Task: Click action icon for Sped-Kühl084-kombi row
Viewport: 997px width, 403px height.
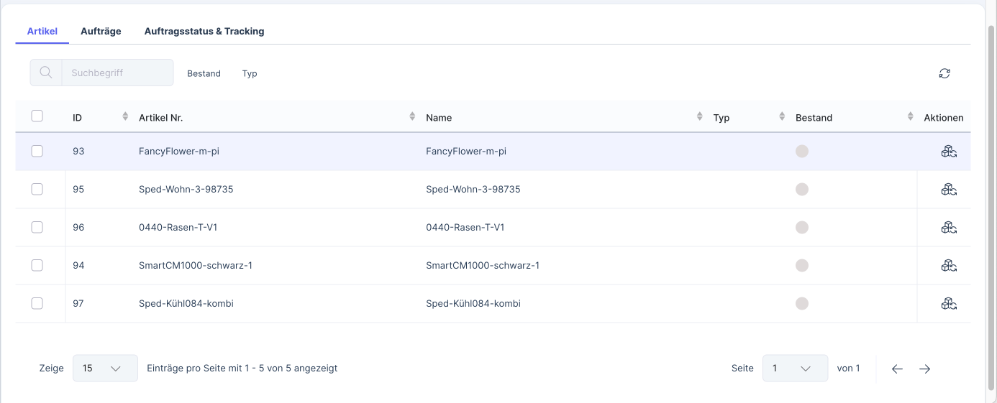Action: [948, 304]
